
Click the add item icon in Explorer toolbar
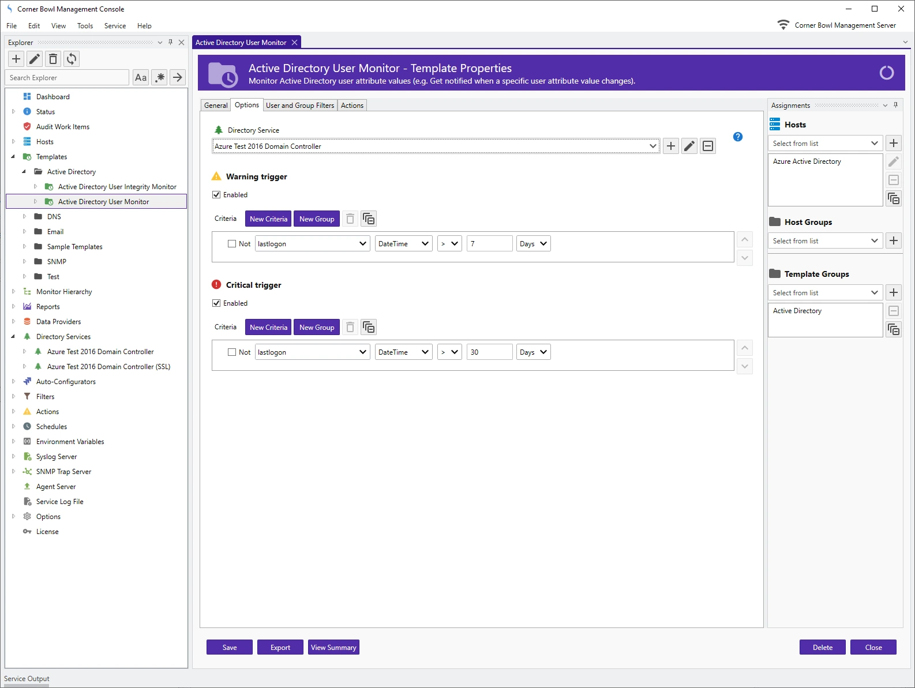(x=16, y=59)
